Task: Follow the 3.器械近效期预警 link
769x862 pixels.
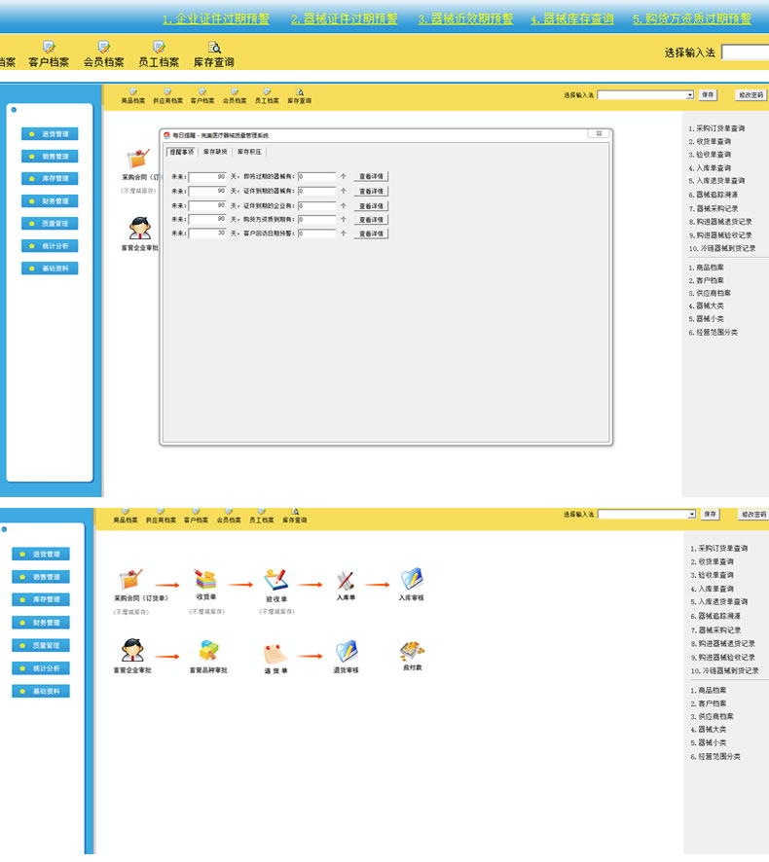Action: pyautogui.click(x=465, y=18)
